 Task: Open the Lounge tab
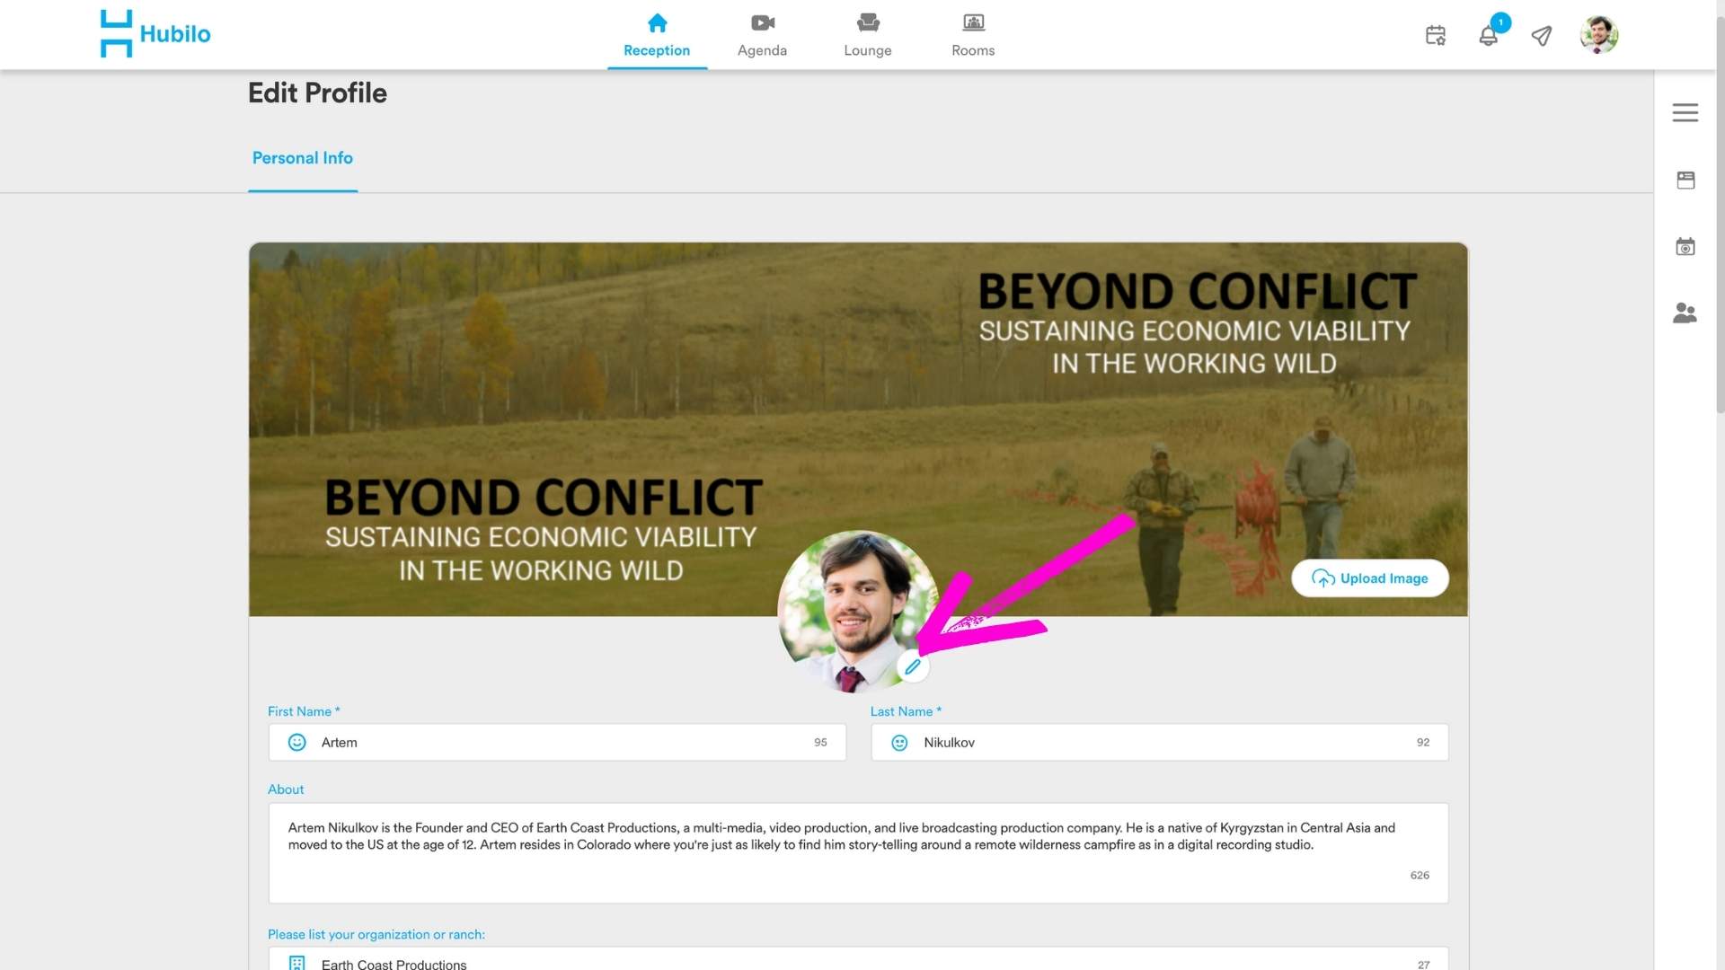(x=867, y=35)
